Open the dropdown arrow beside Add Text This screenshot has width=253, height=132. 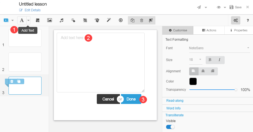click(28, 20)
